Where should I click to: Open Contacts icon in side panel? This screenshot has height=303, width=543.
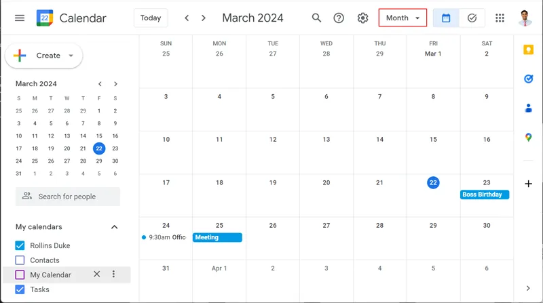pyautogui.click(x=528, y=108)
